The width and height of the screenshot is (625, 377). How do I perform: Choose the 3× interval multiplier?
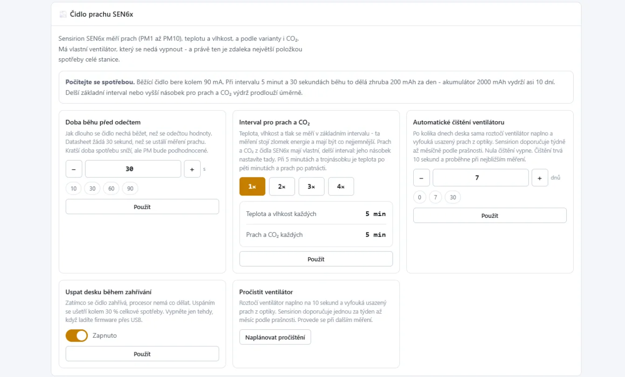(x=312, y=187)
